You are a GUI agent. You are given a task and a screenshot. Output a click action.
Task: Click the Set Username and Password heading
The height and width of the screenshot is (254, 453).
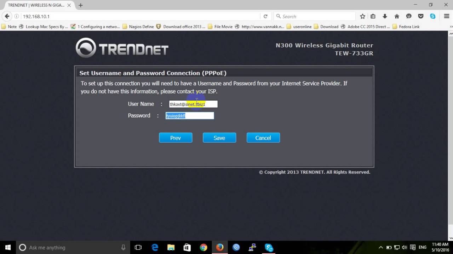(x=153, y=73)
